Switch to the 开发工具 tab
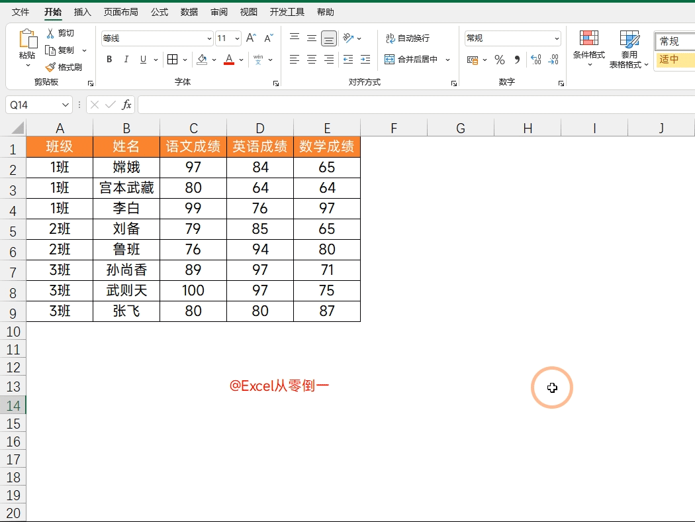 click(x=287, y=12)
